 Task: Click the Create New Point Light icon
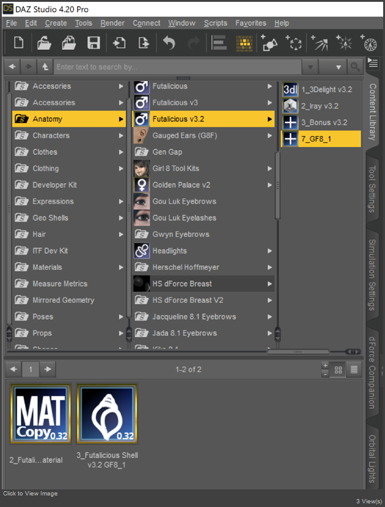344,43
